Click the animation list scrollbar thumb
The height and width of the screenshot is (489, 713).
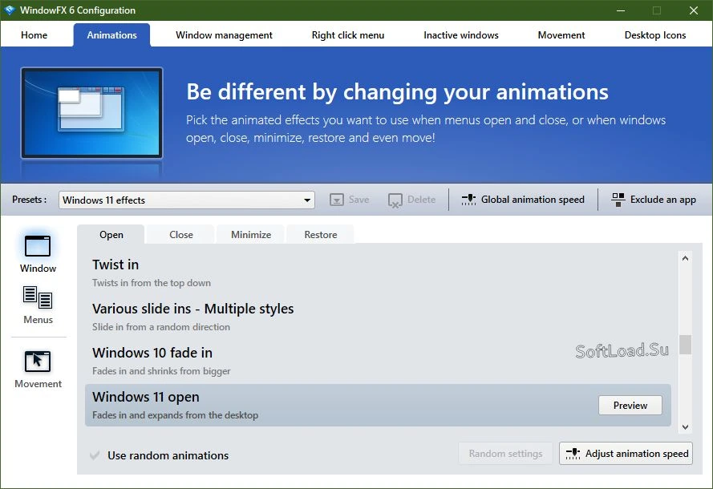tap(685, 345)
